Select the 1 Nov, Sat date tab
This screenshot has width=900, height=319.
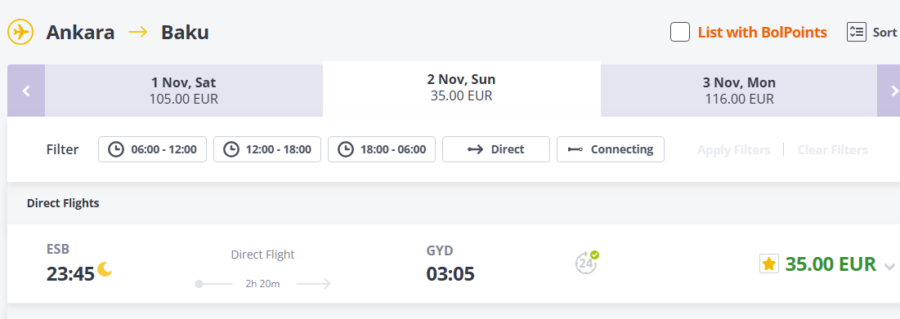[x=184, y=91]
